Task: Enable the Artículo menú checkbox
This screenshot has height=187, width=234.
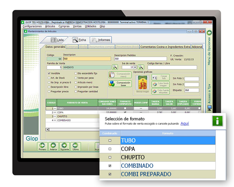Action: (76, 82)
